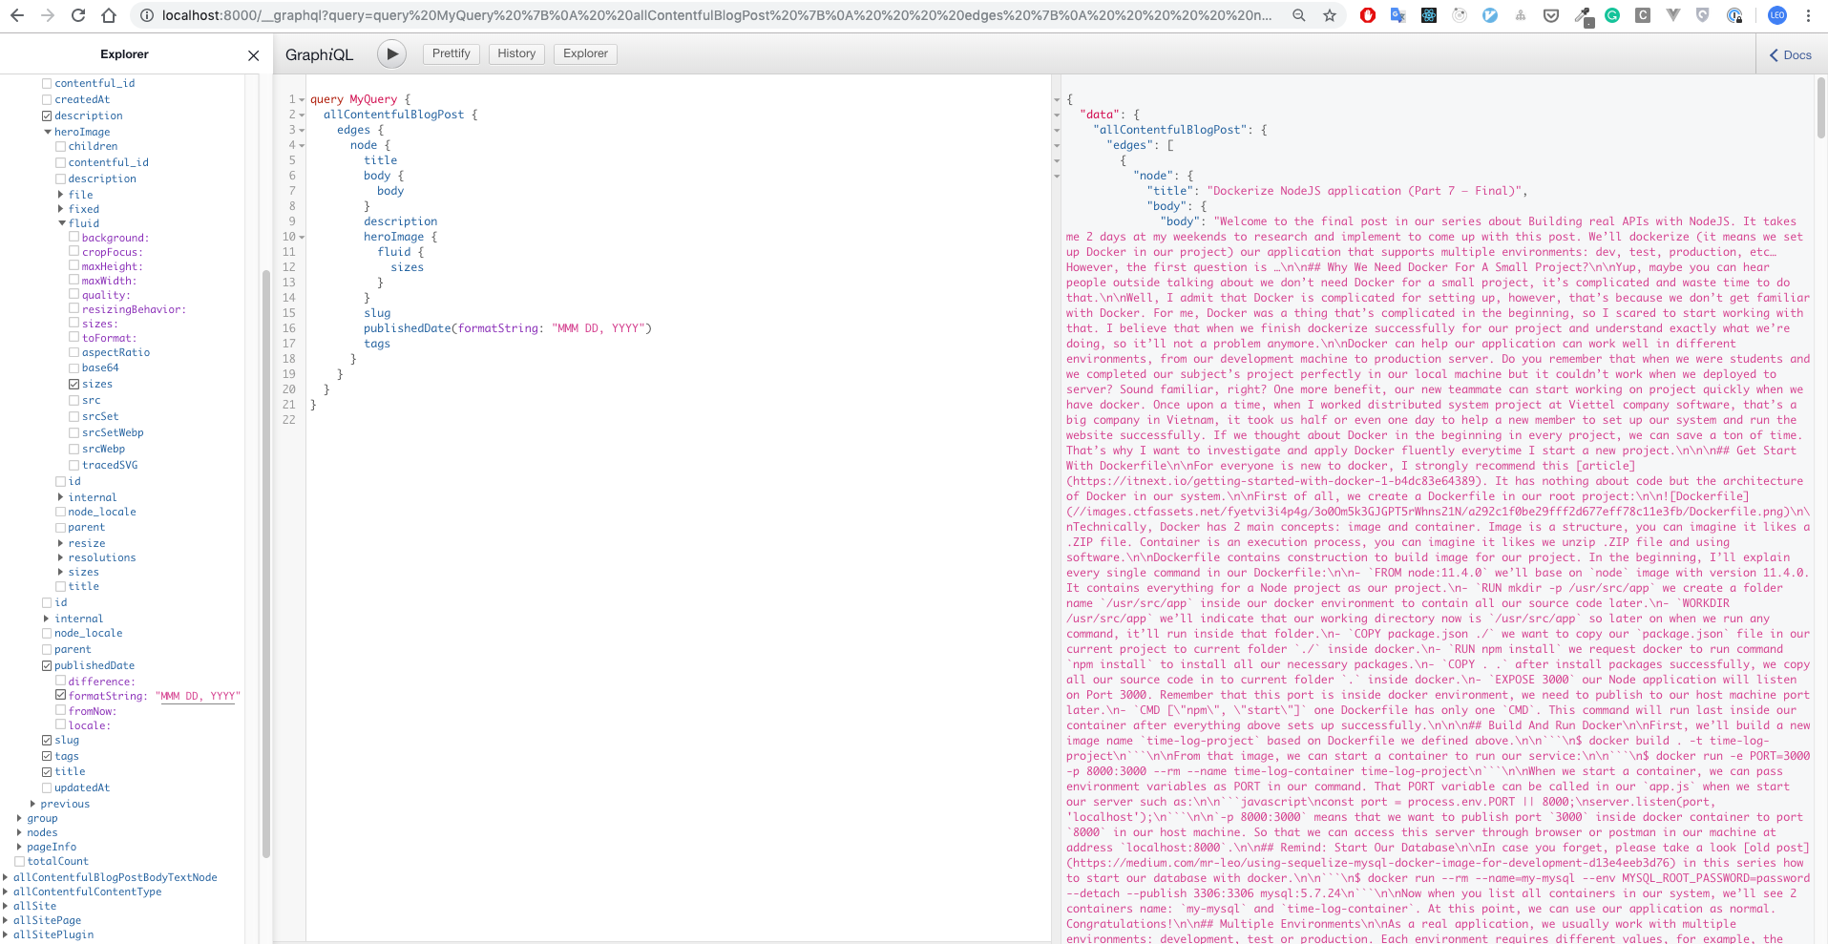Click the AdBlock extension icon

pyautogui.click(x=1369, y=15)
